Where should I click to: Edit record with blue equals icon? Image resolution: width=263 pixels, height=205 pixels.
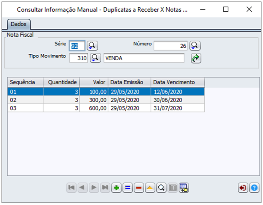click(128, 188)
